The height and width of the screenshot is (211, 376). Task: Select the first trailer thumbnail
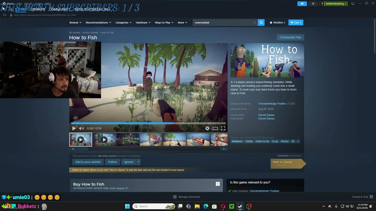pos(80,139)
